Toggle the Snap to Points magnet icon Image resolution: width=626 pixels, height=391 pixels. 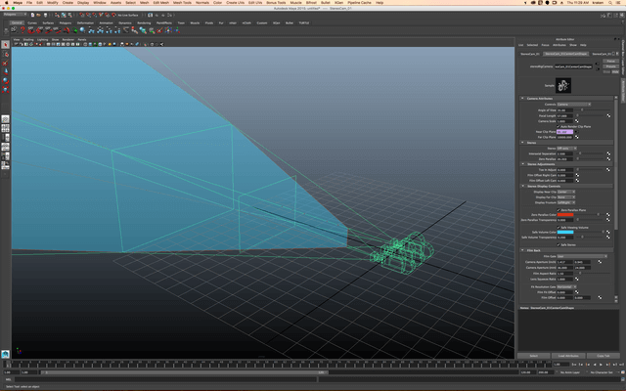click(95, 15)
